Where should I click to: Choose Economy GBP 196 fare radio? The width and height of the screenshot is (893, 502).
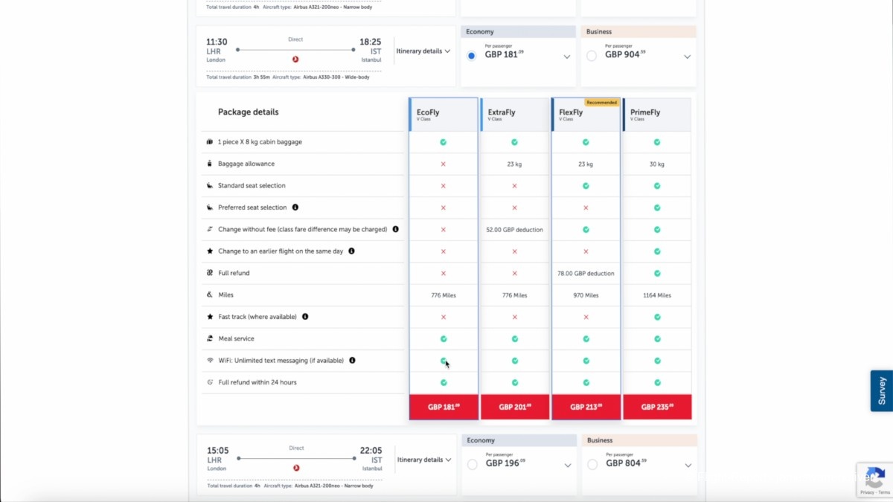(473, 465)
